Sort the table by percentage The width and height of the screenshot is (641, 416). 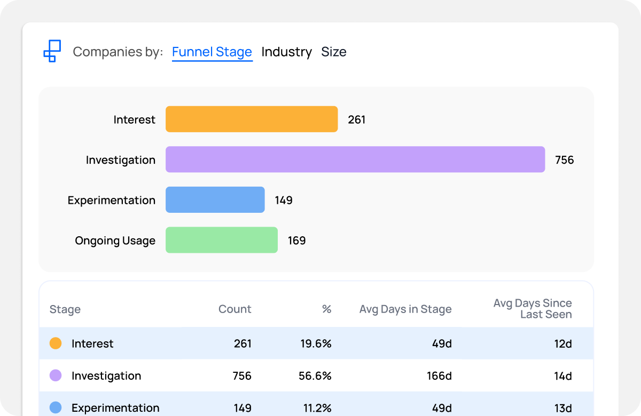[x=326, y=309]
